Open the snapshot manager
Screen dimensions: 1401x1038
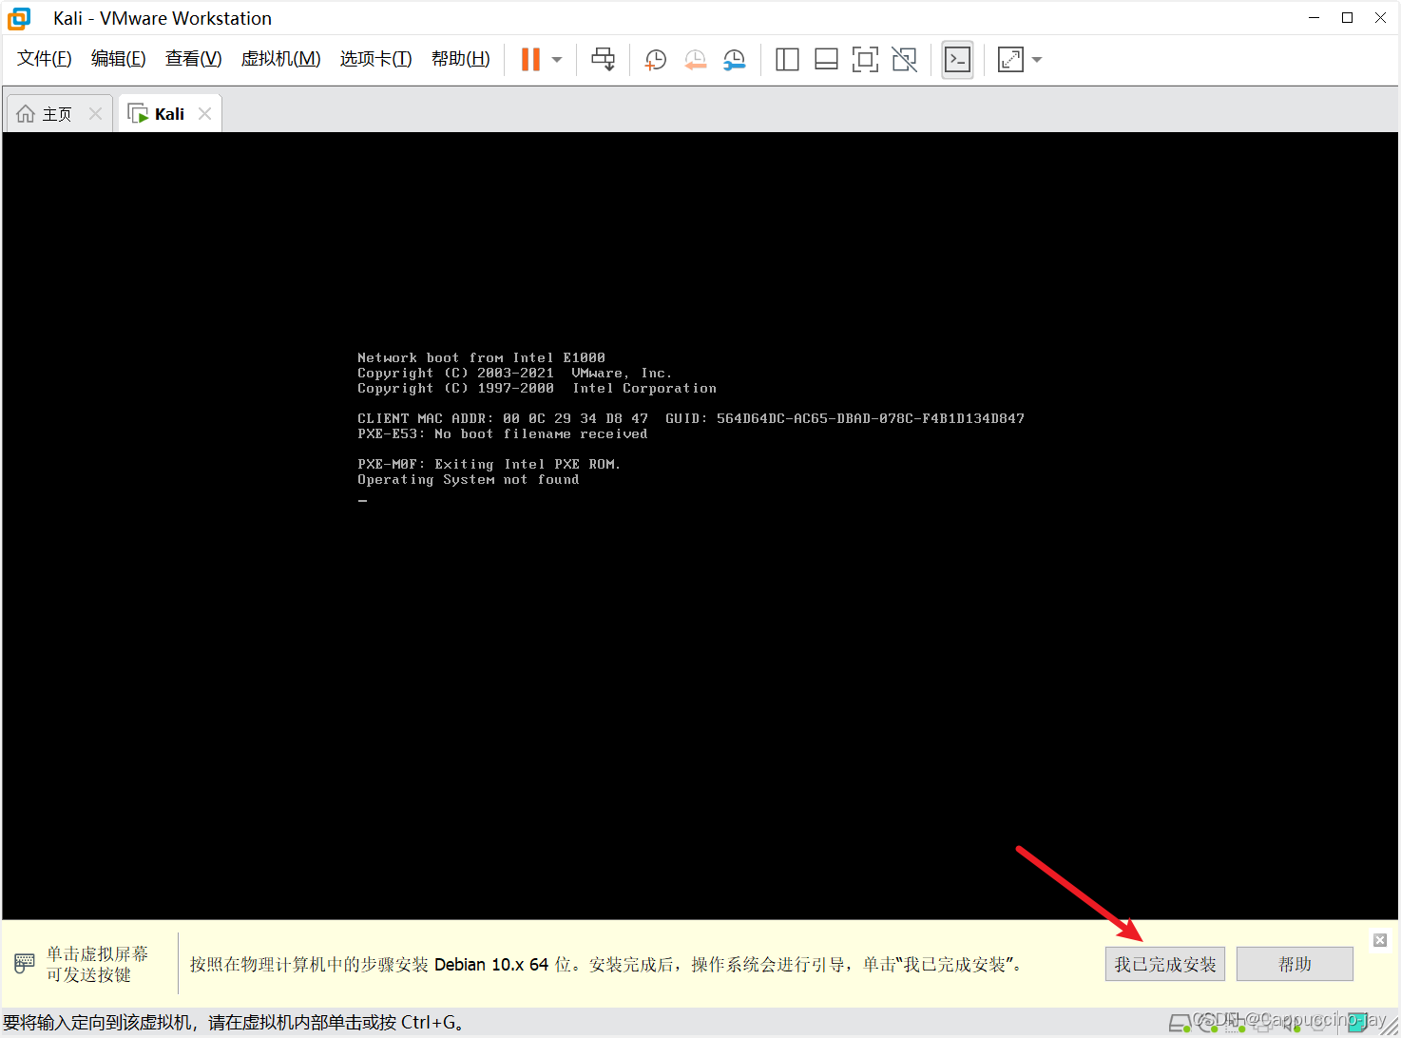734,60
